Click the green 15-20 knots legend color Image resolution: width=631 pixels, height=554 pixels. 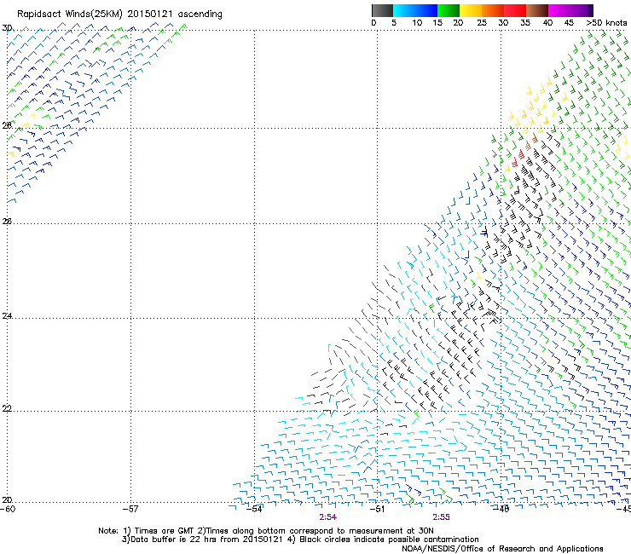449,10
